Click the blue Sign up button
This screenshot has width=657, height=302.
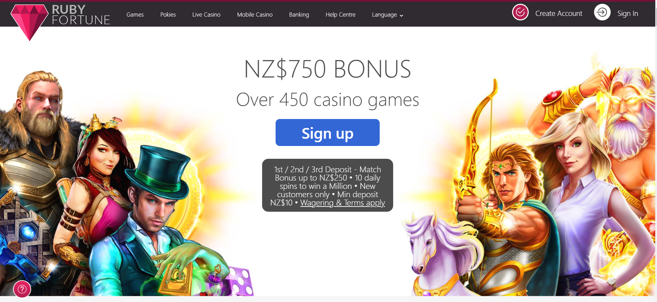coord(327,132)
